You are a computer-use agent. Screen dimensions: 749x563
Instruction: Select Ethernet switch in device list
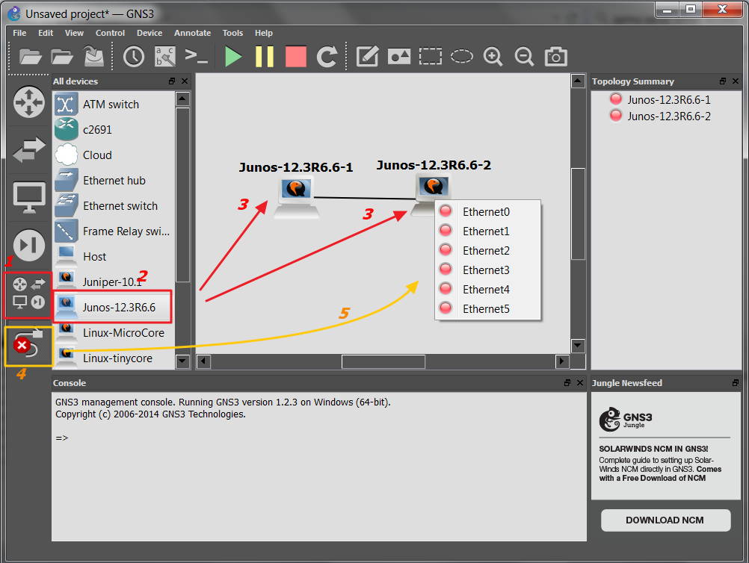(x=114, y=205)
